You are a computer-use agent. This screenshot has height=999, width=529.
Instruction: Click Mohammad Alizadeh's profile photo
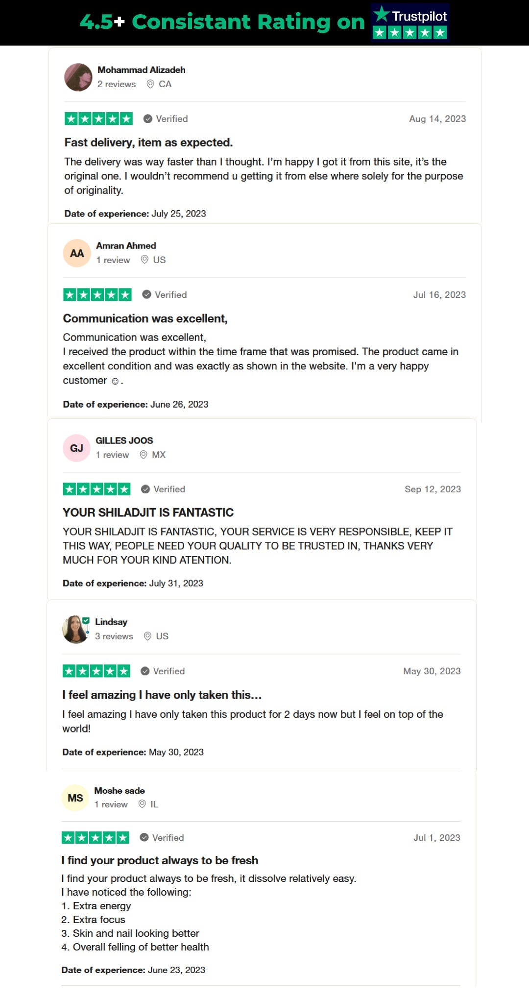coord(78,77)
